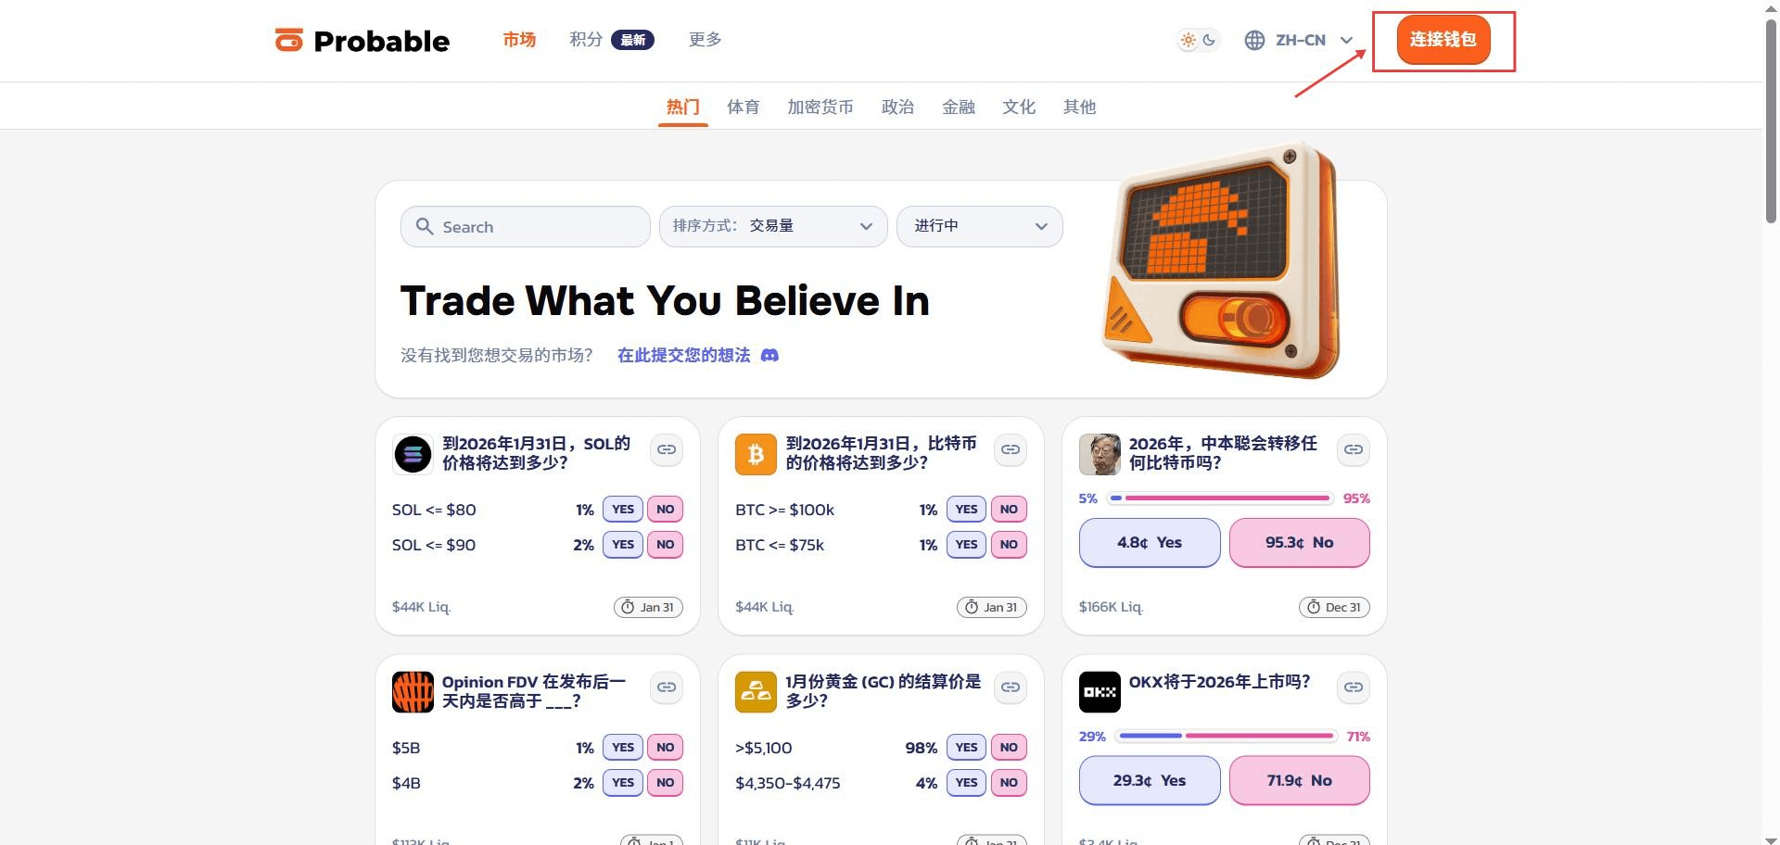Choose NO for Opinion FDV $4B
Image resolution: width=1780 pixels, height=845 pixels.
point(665,782)
